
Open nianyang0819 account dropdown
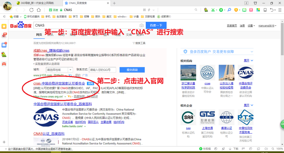(267, 26)
